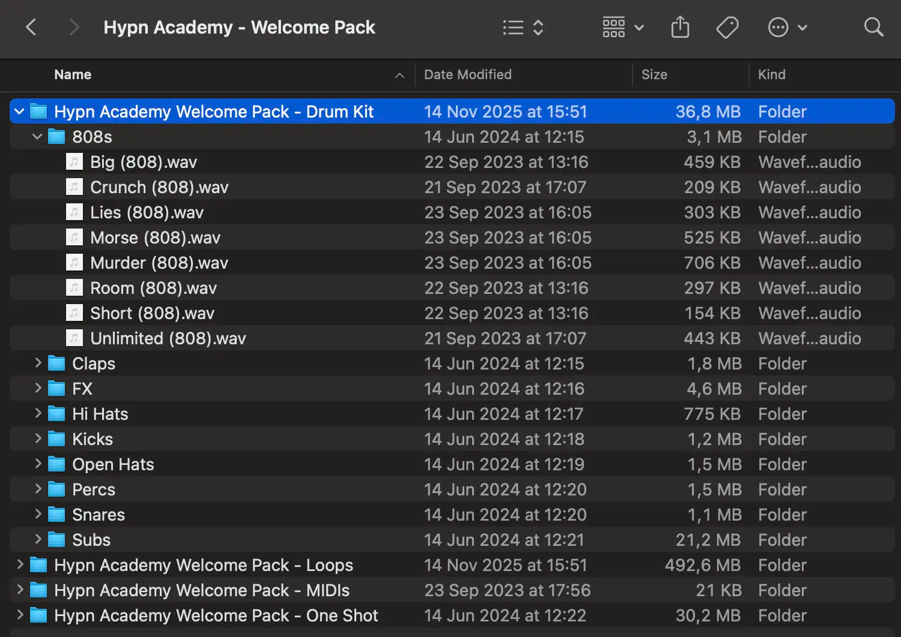Open the Tags icon in the toolbar
Image resolution: width=901 pixels, height=637 pixels.
[x=727, y=27]
